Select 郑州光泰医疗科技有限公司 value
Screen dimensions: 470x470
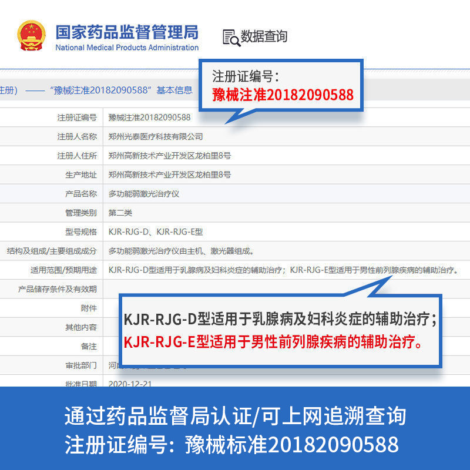(x=156, y=137)
